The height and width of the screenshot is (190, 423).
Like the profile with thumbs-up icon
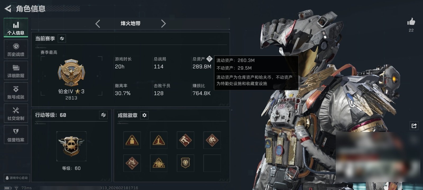pyautogui.click(x=411, y=22)
